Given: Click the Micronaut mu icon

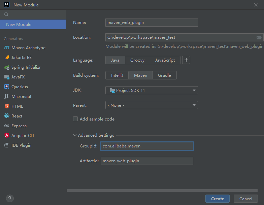Looking at the screenshot, I should click(x=7, y=96).
